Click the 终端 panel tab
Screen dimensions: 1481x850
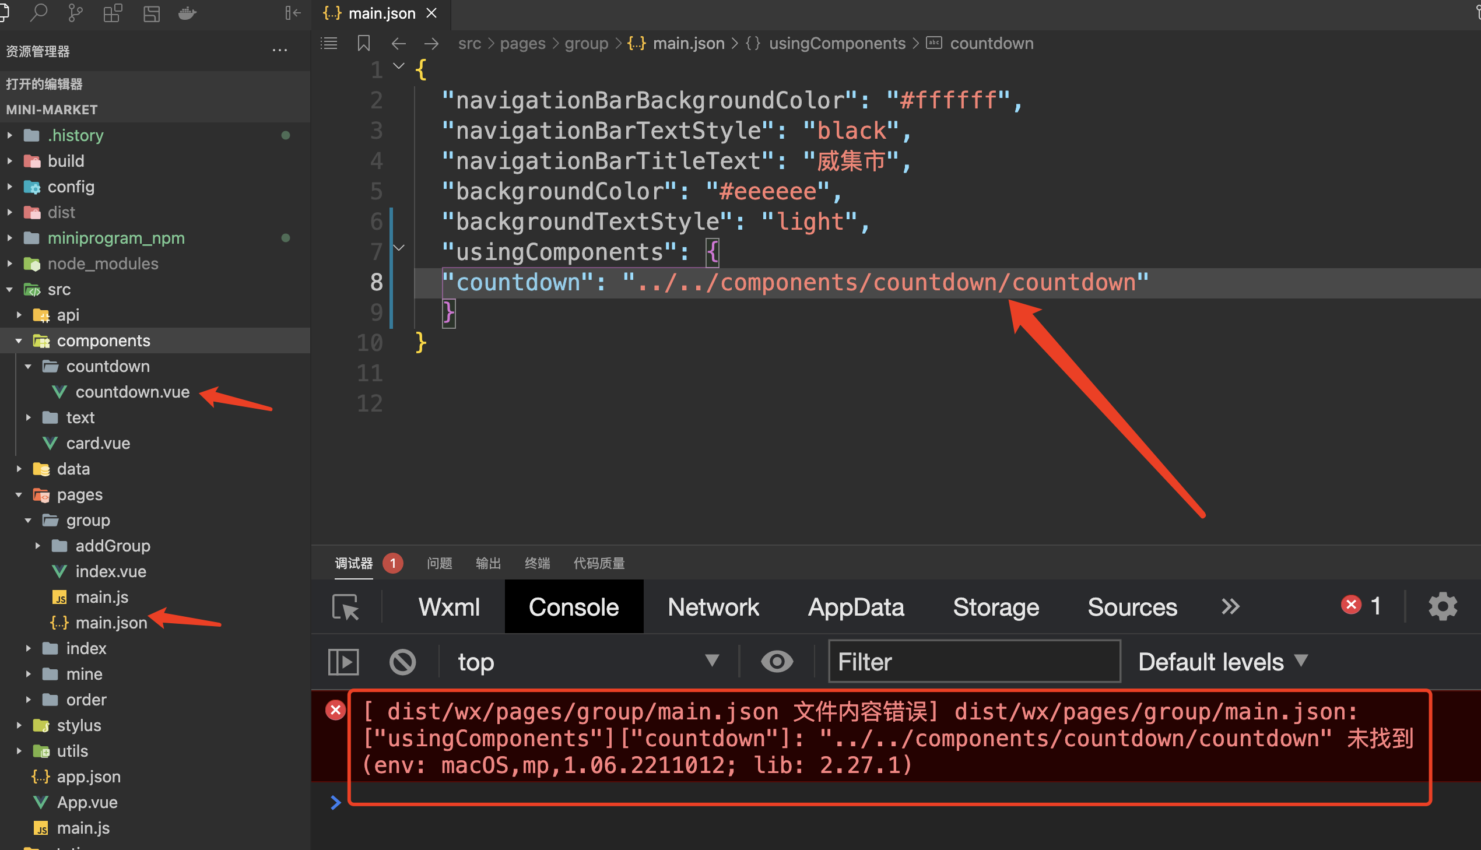point(536,563)
